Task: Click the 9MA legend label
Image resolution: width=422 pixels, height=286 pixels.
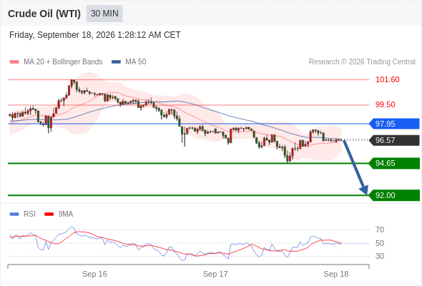Action: [x=66, y=214]
